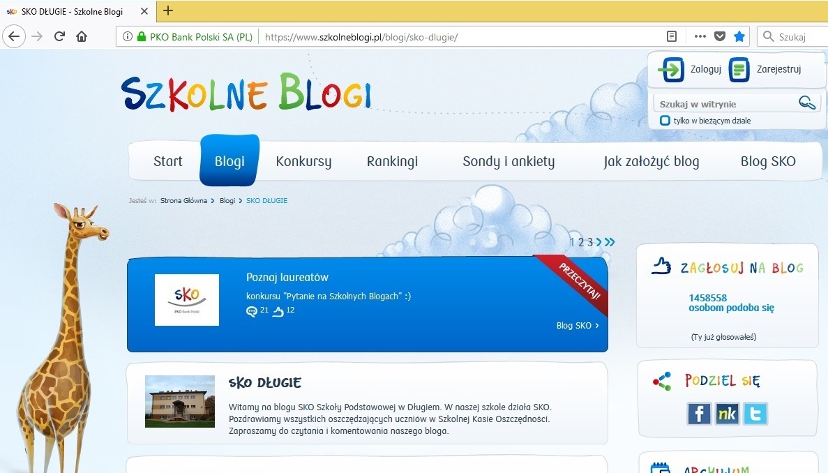
Task: Go to the next slide arrow
Action: coord(599,242)
